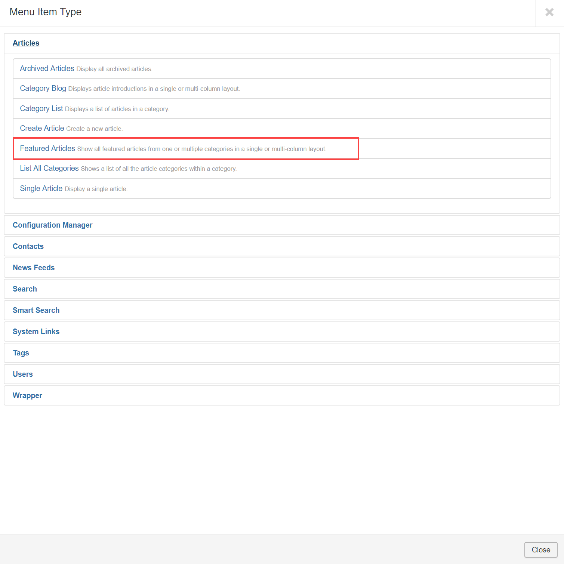Choose Featured Articles menu item type
564x564 pixels.
click(282, 149)
